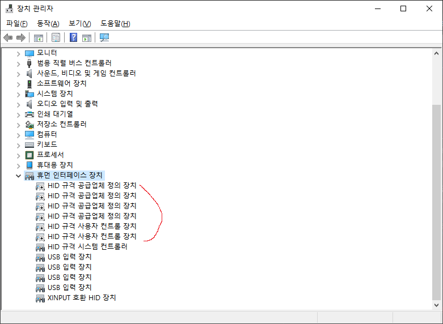Toggle the action pane toolbar icon

coord(87,37)
